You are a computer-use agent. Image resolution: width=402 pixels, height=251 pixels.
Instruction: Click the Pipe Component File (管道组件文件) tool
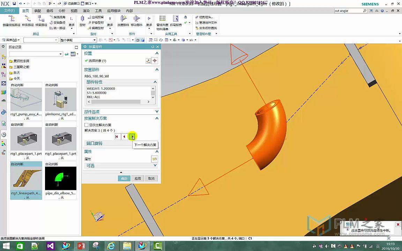point(206,23)
